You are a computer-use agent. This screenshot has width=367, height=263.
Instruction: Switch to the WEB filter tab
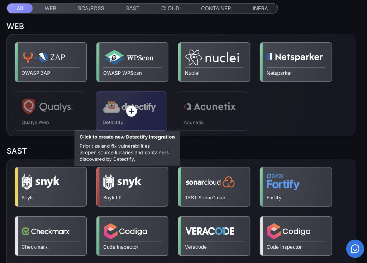tap(50, 9)
